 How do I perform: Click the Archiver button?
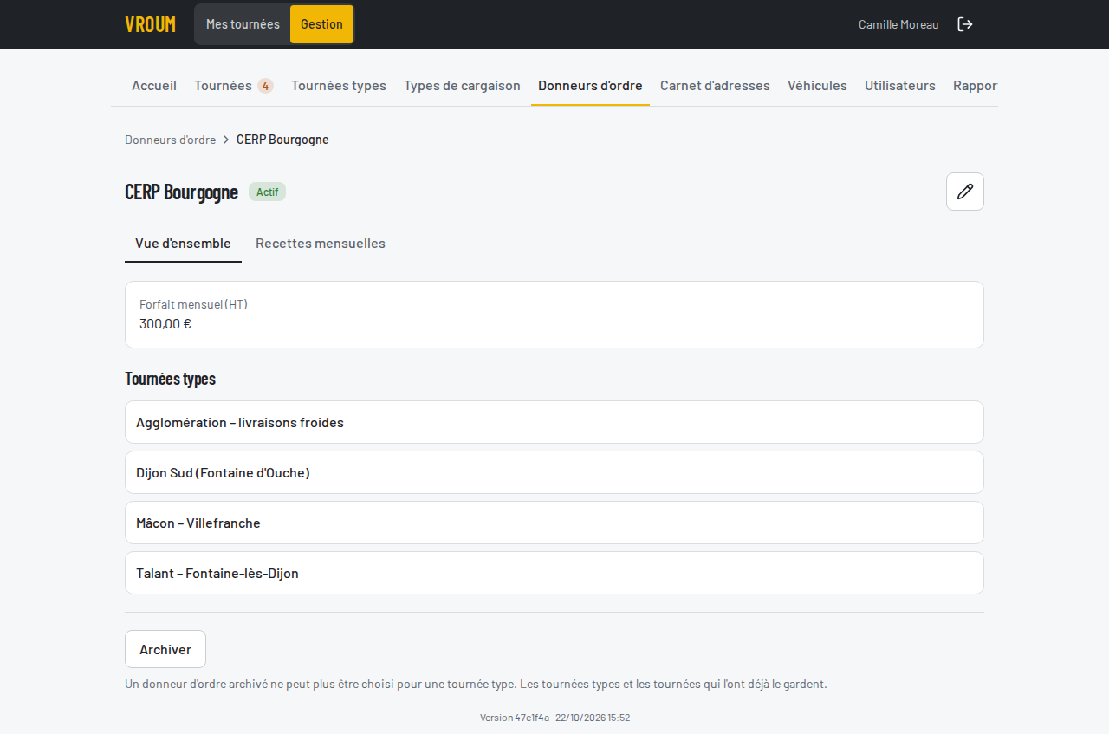coord(165,649)
